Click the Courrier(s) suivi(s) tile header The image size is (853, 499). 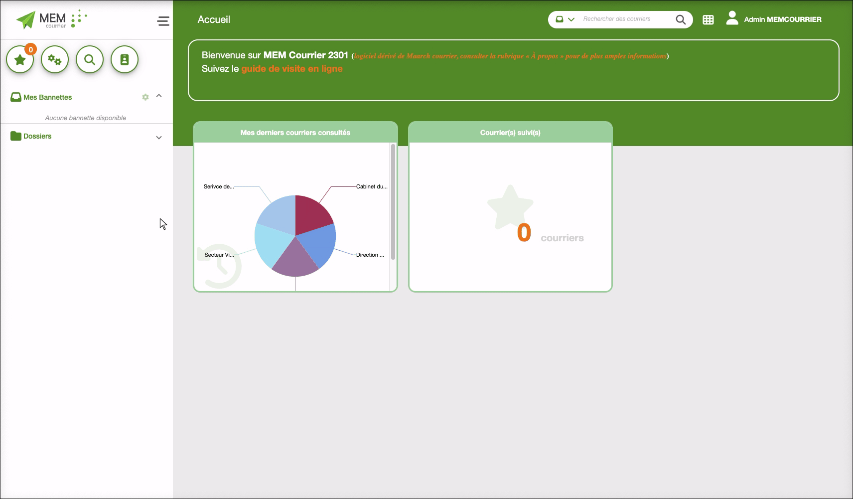point(510,133)
